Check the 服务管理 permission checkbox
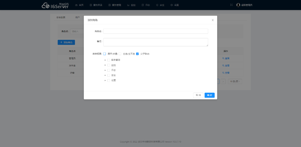 click(x=109, y=60)
